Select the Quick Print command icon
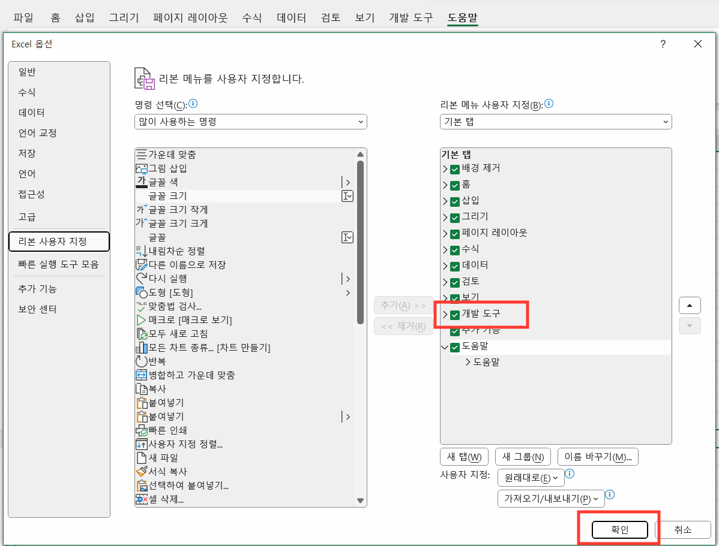This screenshot has height=546, width=719. click(x=142, y=430)
